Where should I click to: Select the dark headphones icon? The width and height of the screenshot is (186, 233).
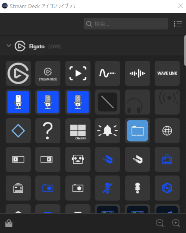tap(138, 102)
